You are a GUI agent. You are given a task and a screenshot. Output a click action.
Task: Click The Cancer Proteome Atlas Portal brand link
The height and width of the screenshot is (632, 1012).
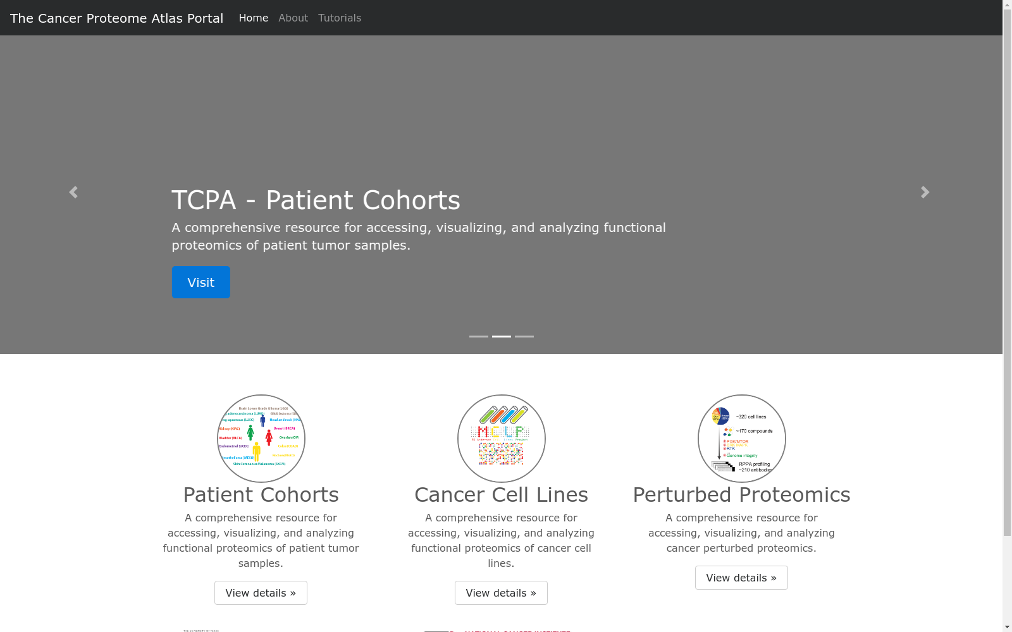point(117,18)
